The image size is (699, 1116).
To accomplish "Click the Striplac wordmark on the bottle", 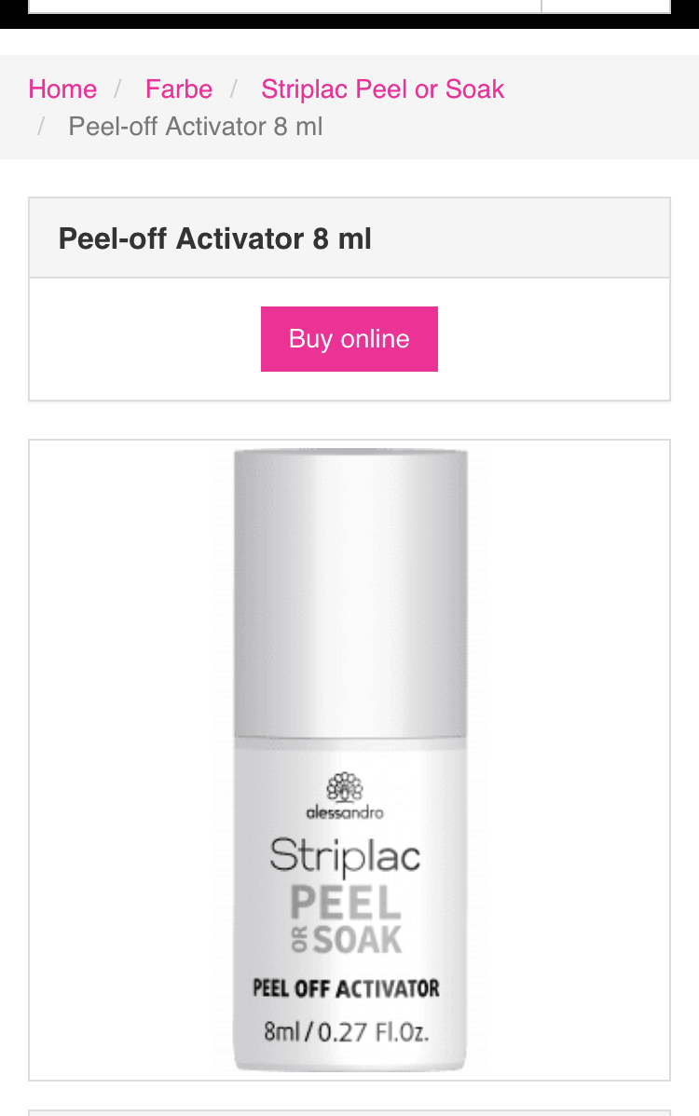I will click(345, 856).
